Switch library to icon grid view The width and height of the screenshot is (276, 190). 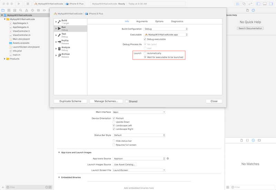click(x=228, y=187)
